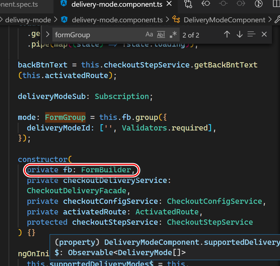The height and width of the screenshot is (266, 280).
Task: Expand the replace field in find widget
Action: tap(47, 34)
